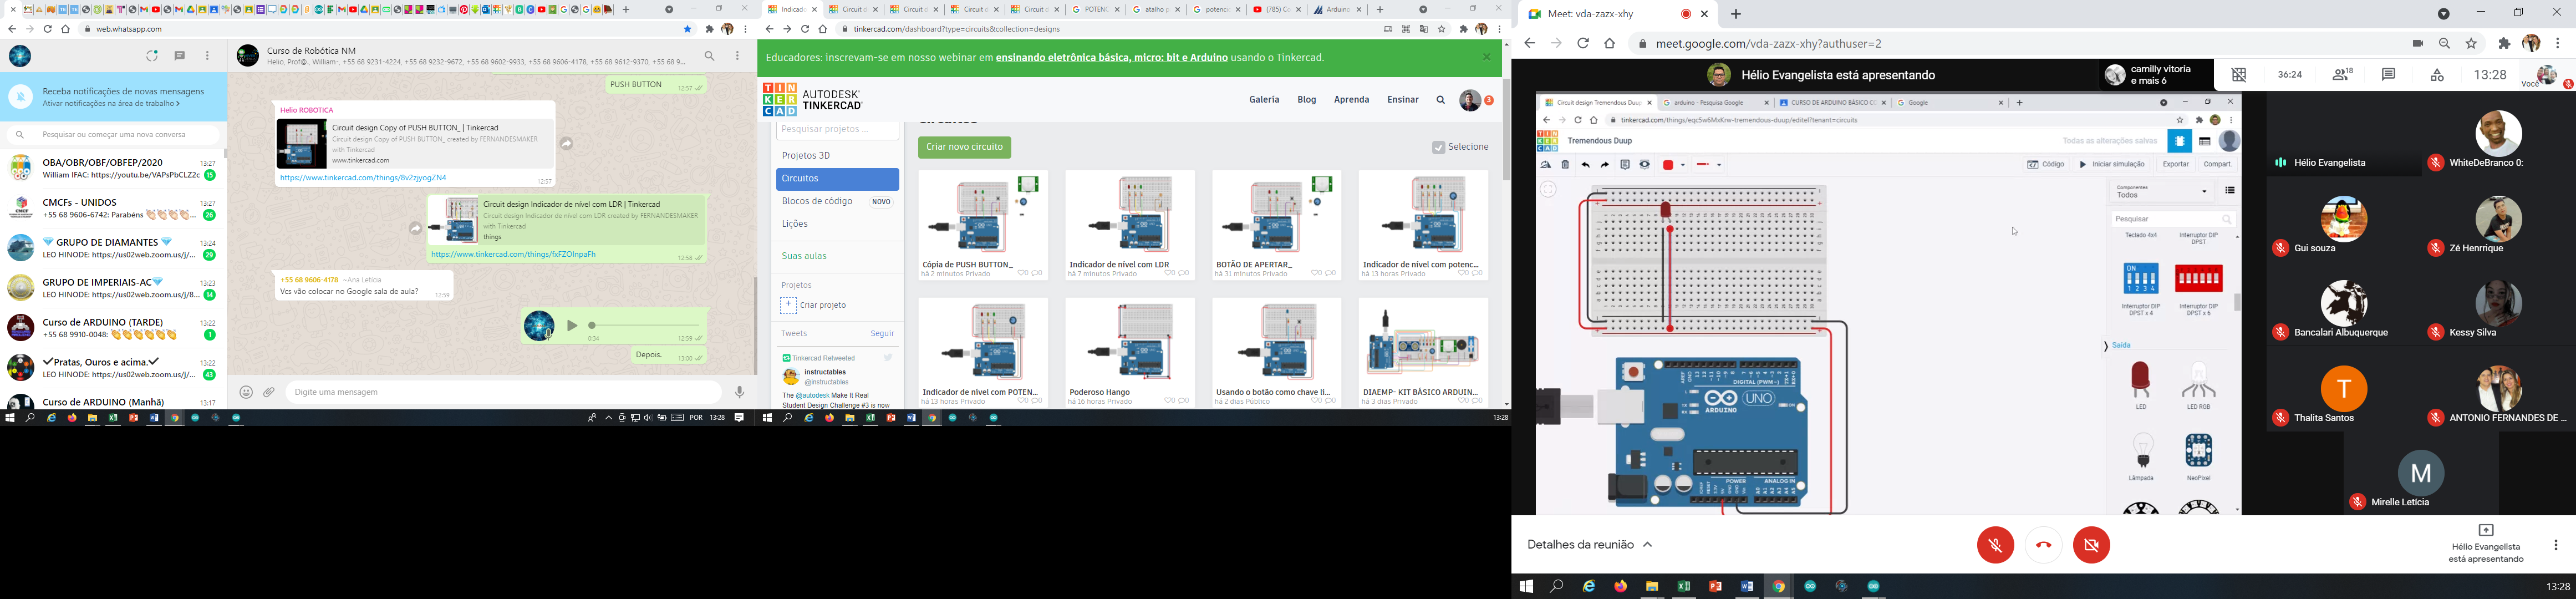The width and height of the screenshot is (2576, 599).
Task: Toggle Selecione checkbox in Tinkercad
Action: click(x=1438, y=148)
